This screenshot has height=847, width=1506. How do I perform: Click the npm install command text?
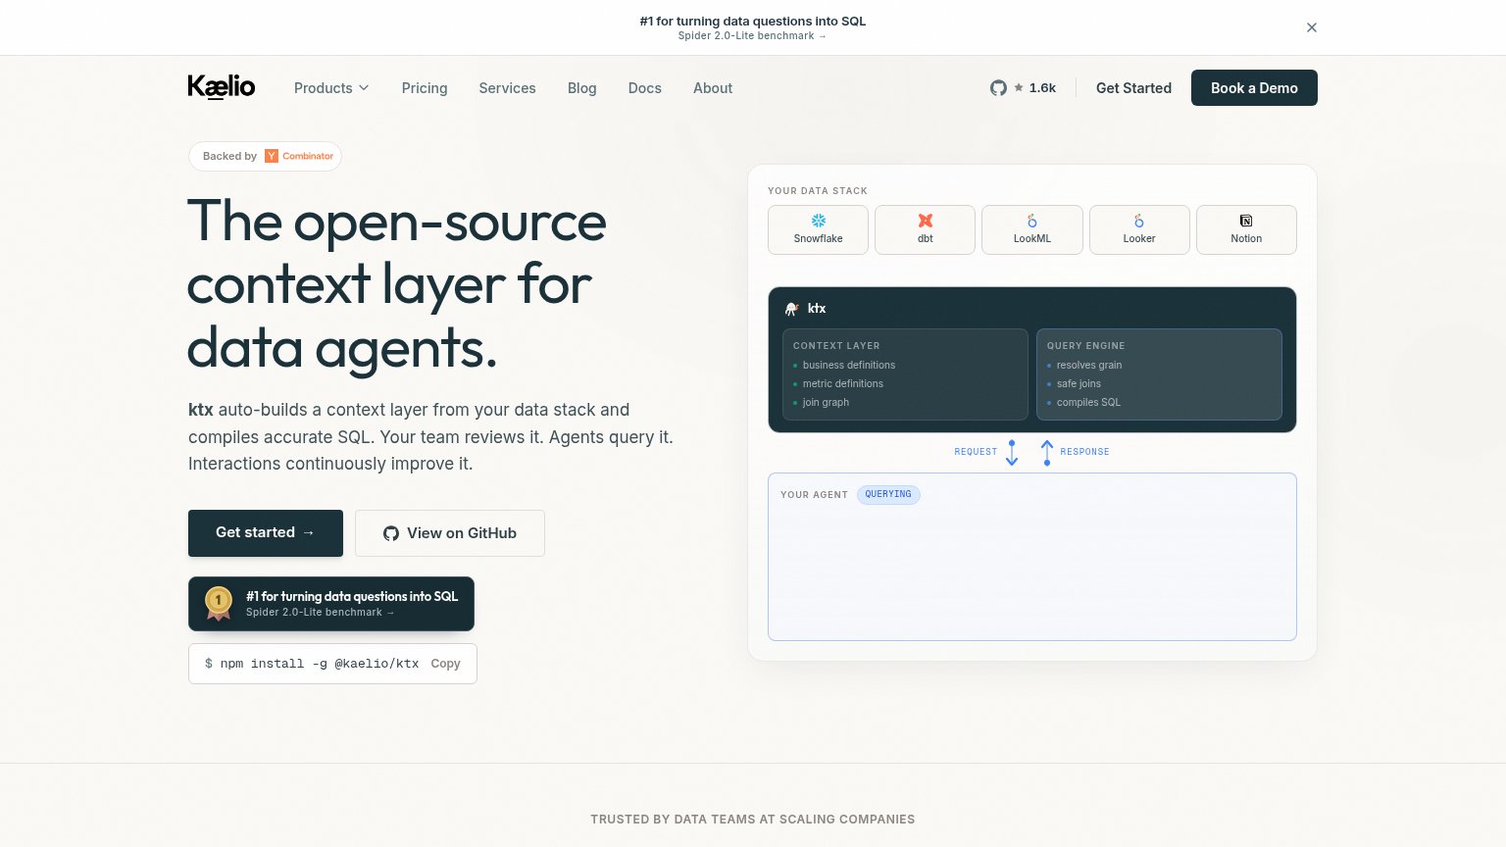pyautogui.click(x=320, y=664)
